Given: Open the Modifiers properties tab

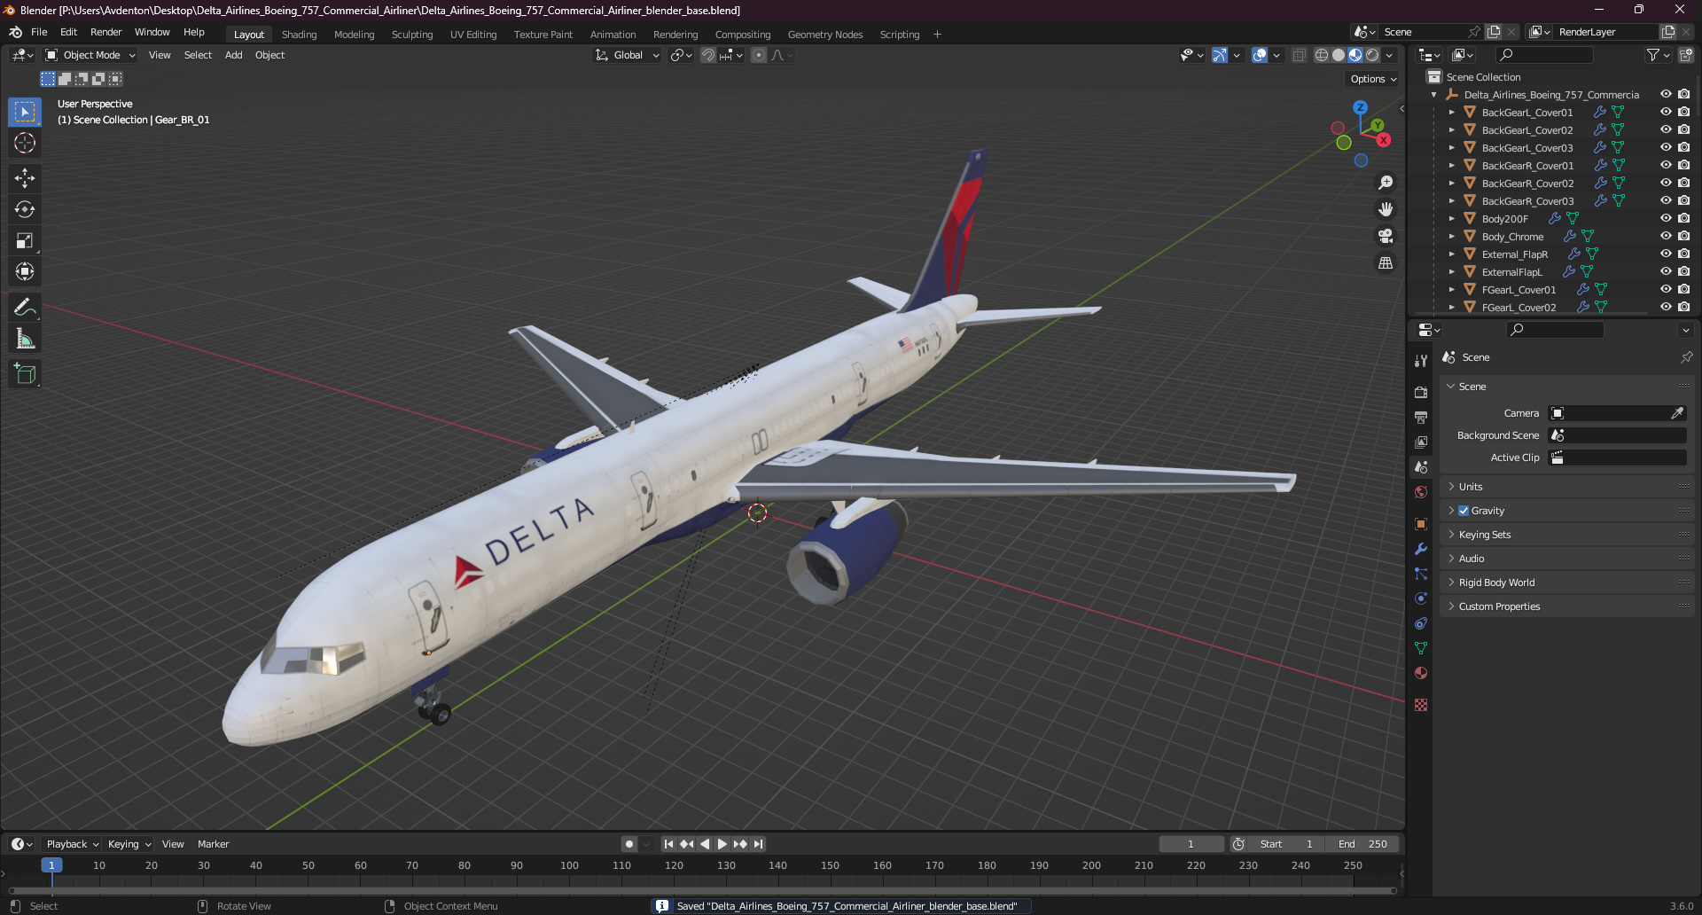Looking at the screenshot, I should point(1421,549).
